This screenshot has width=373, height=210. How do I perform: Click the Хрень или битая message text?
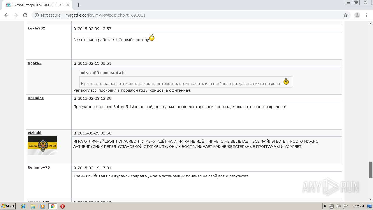pos(161,176)
